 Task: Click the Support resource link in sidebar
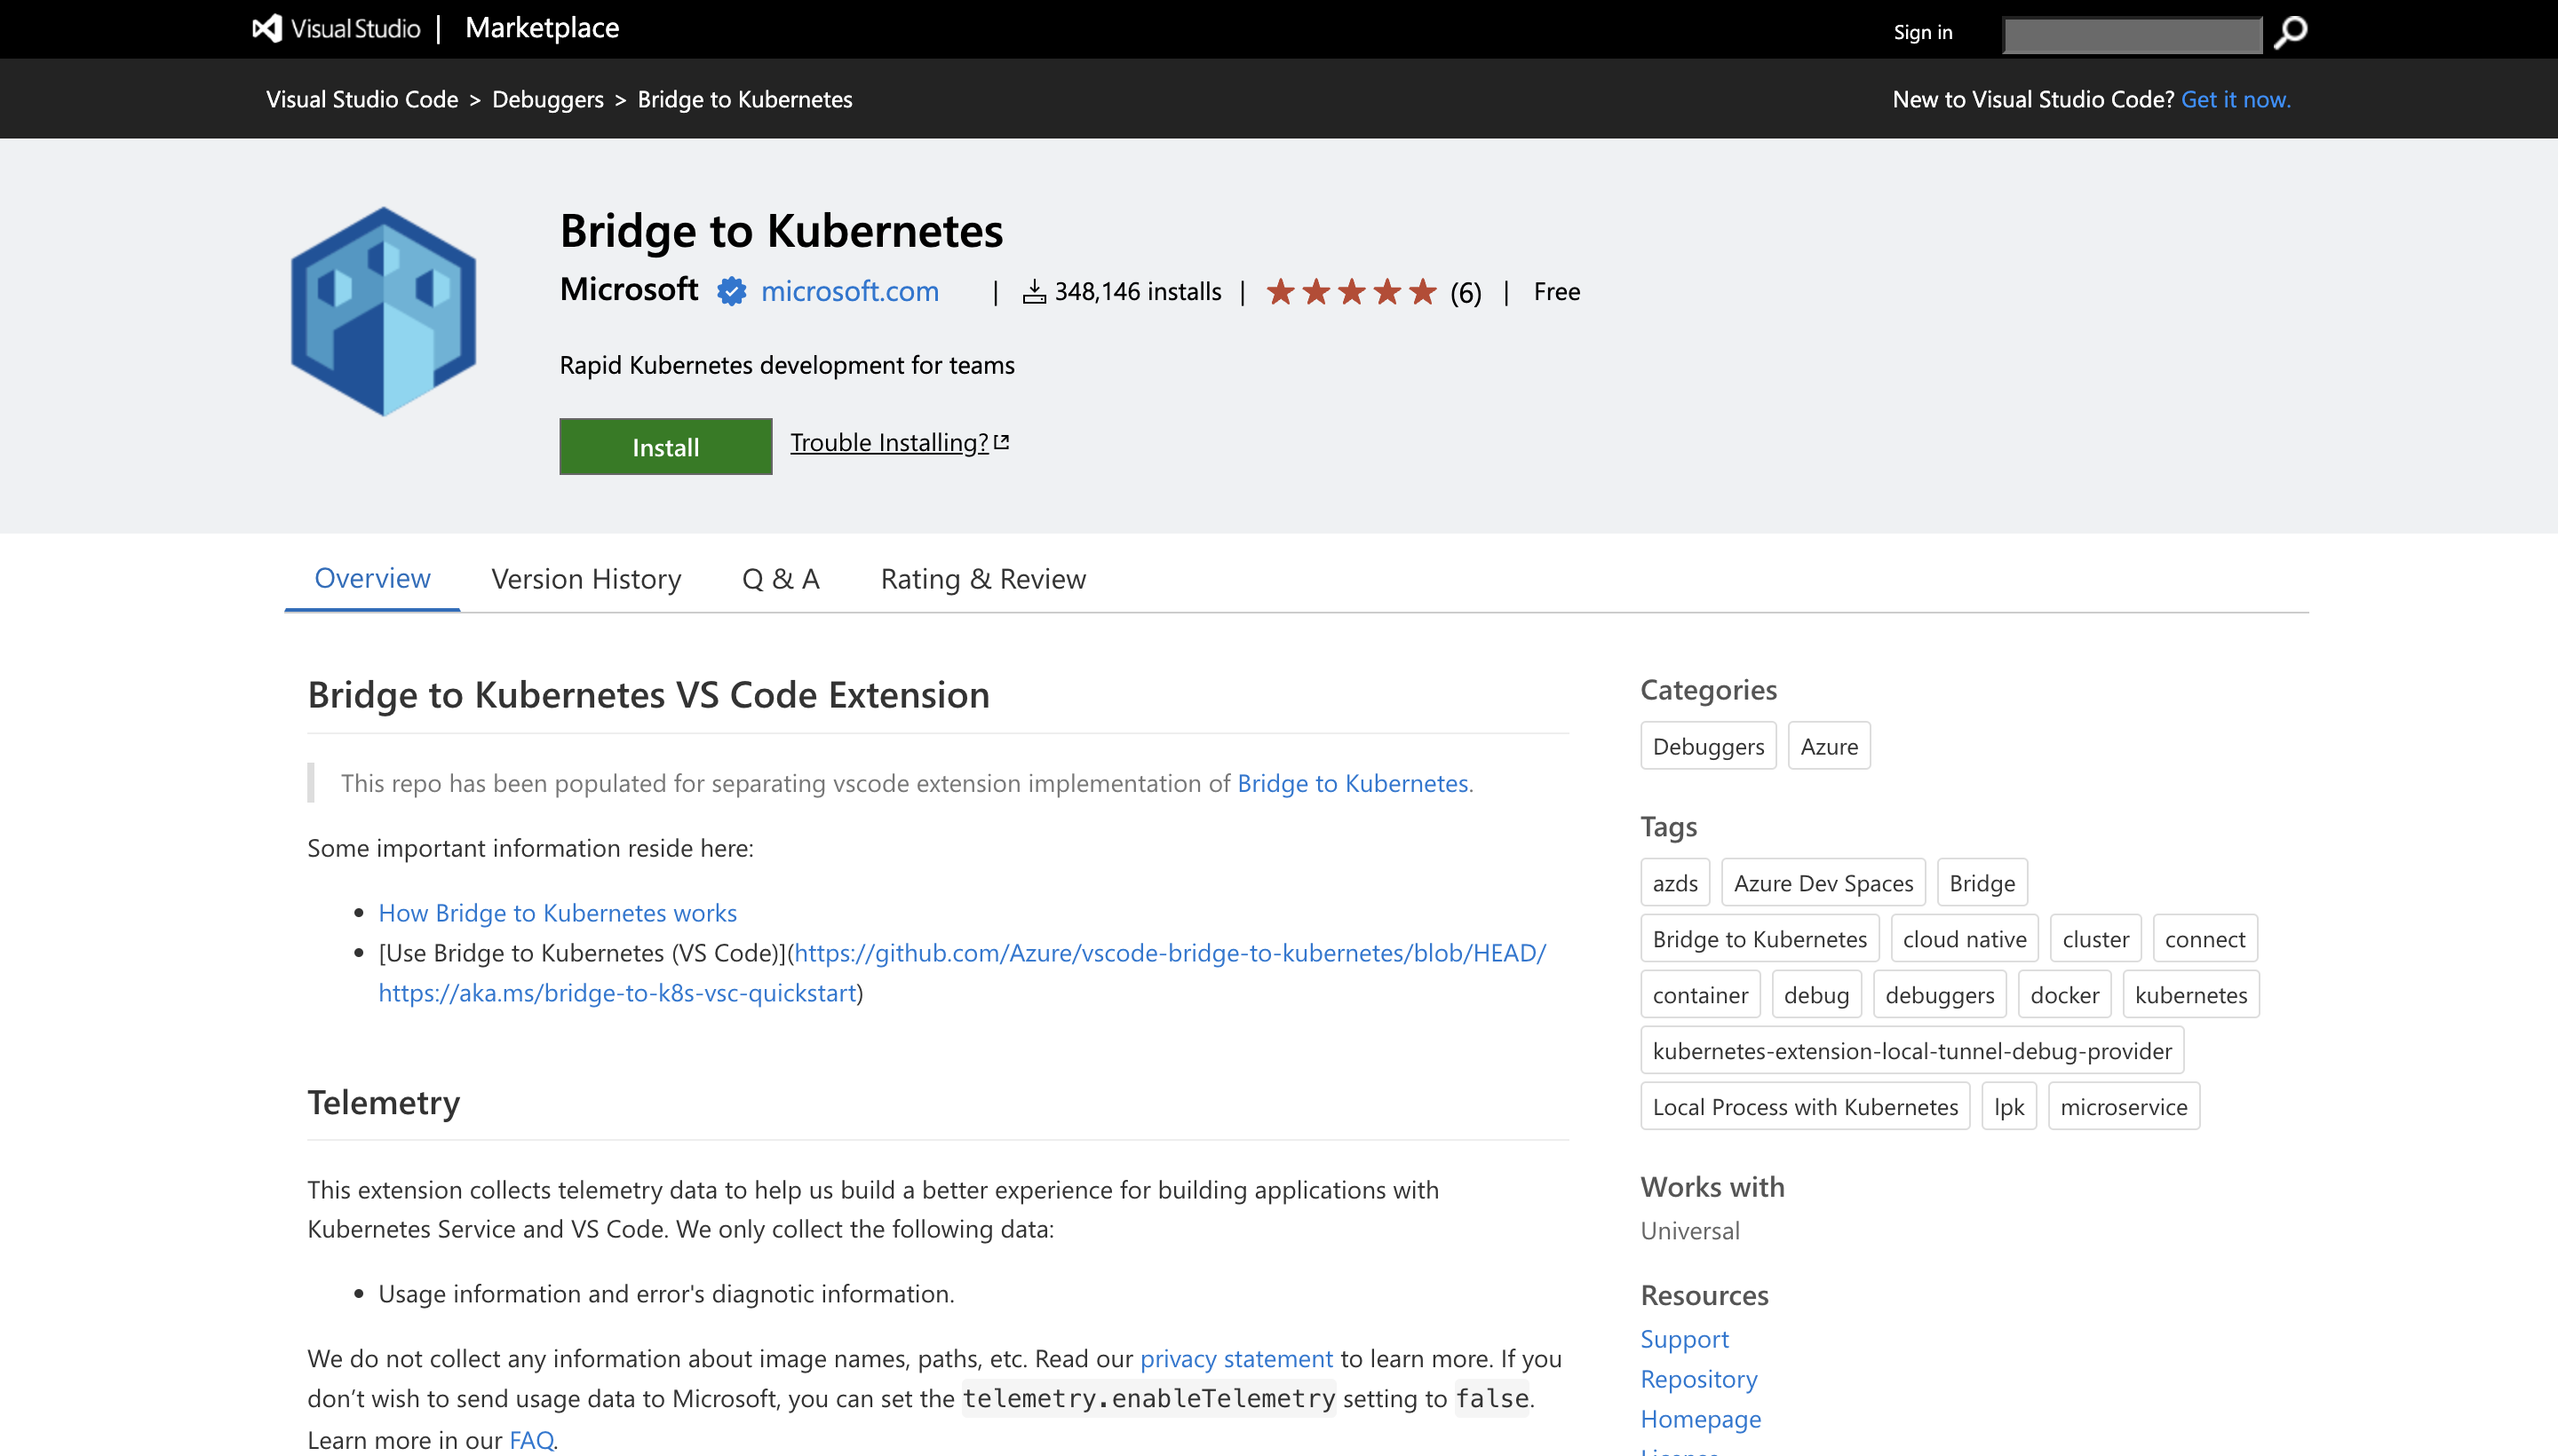coord(1683,1338)
